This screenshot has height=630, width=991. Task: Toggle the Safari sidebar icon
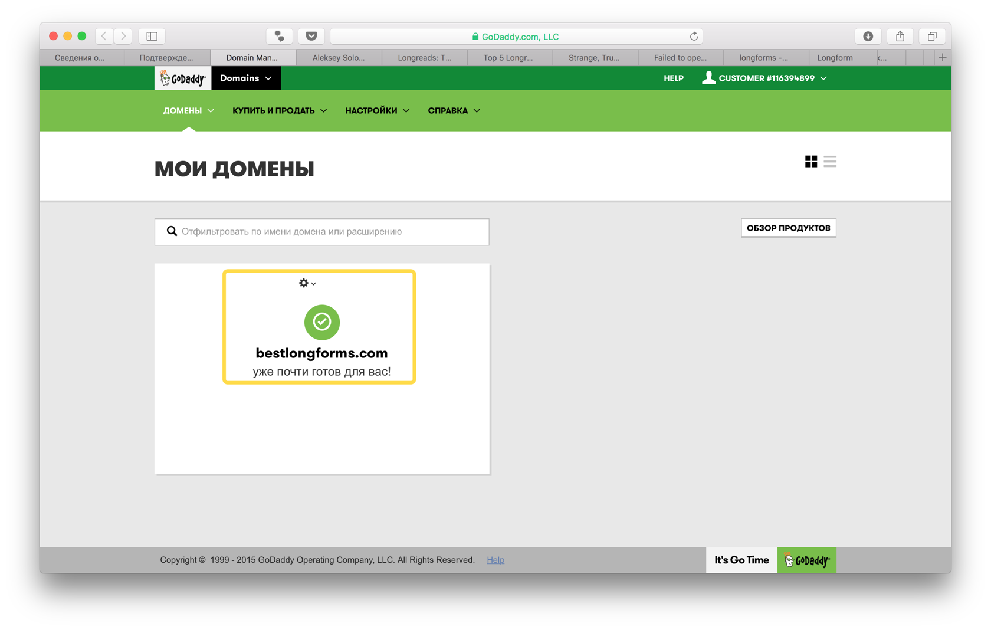click(x=152, y=36)
